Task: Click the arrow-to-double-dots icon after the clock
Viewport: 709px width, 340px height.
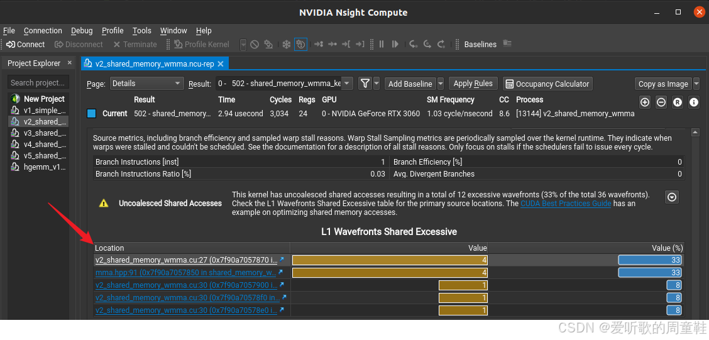Action: [319, 45]
